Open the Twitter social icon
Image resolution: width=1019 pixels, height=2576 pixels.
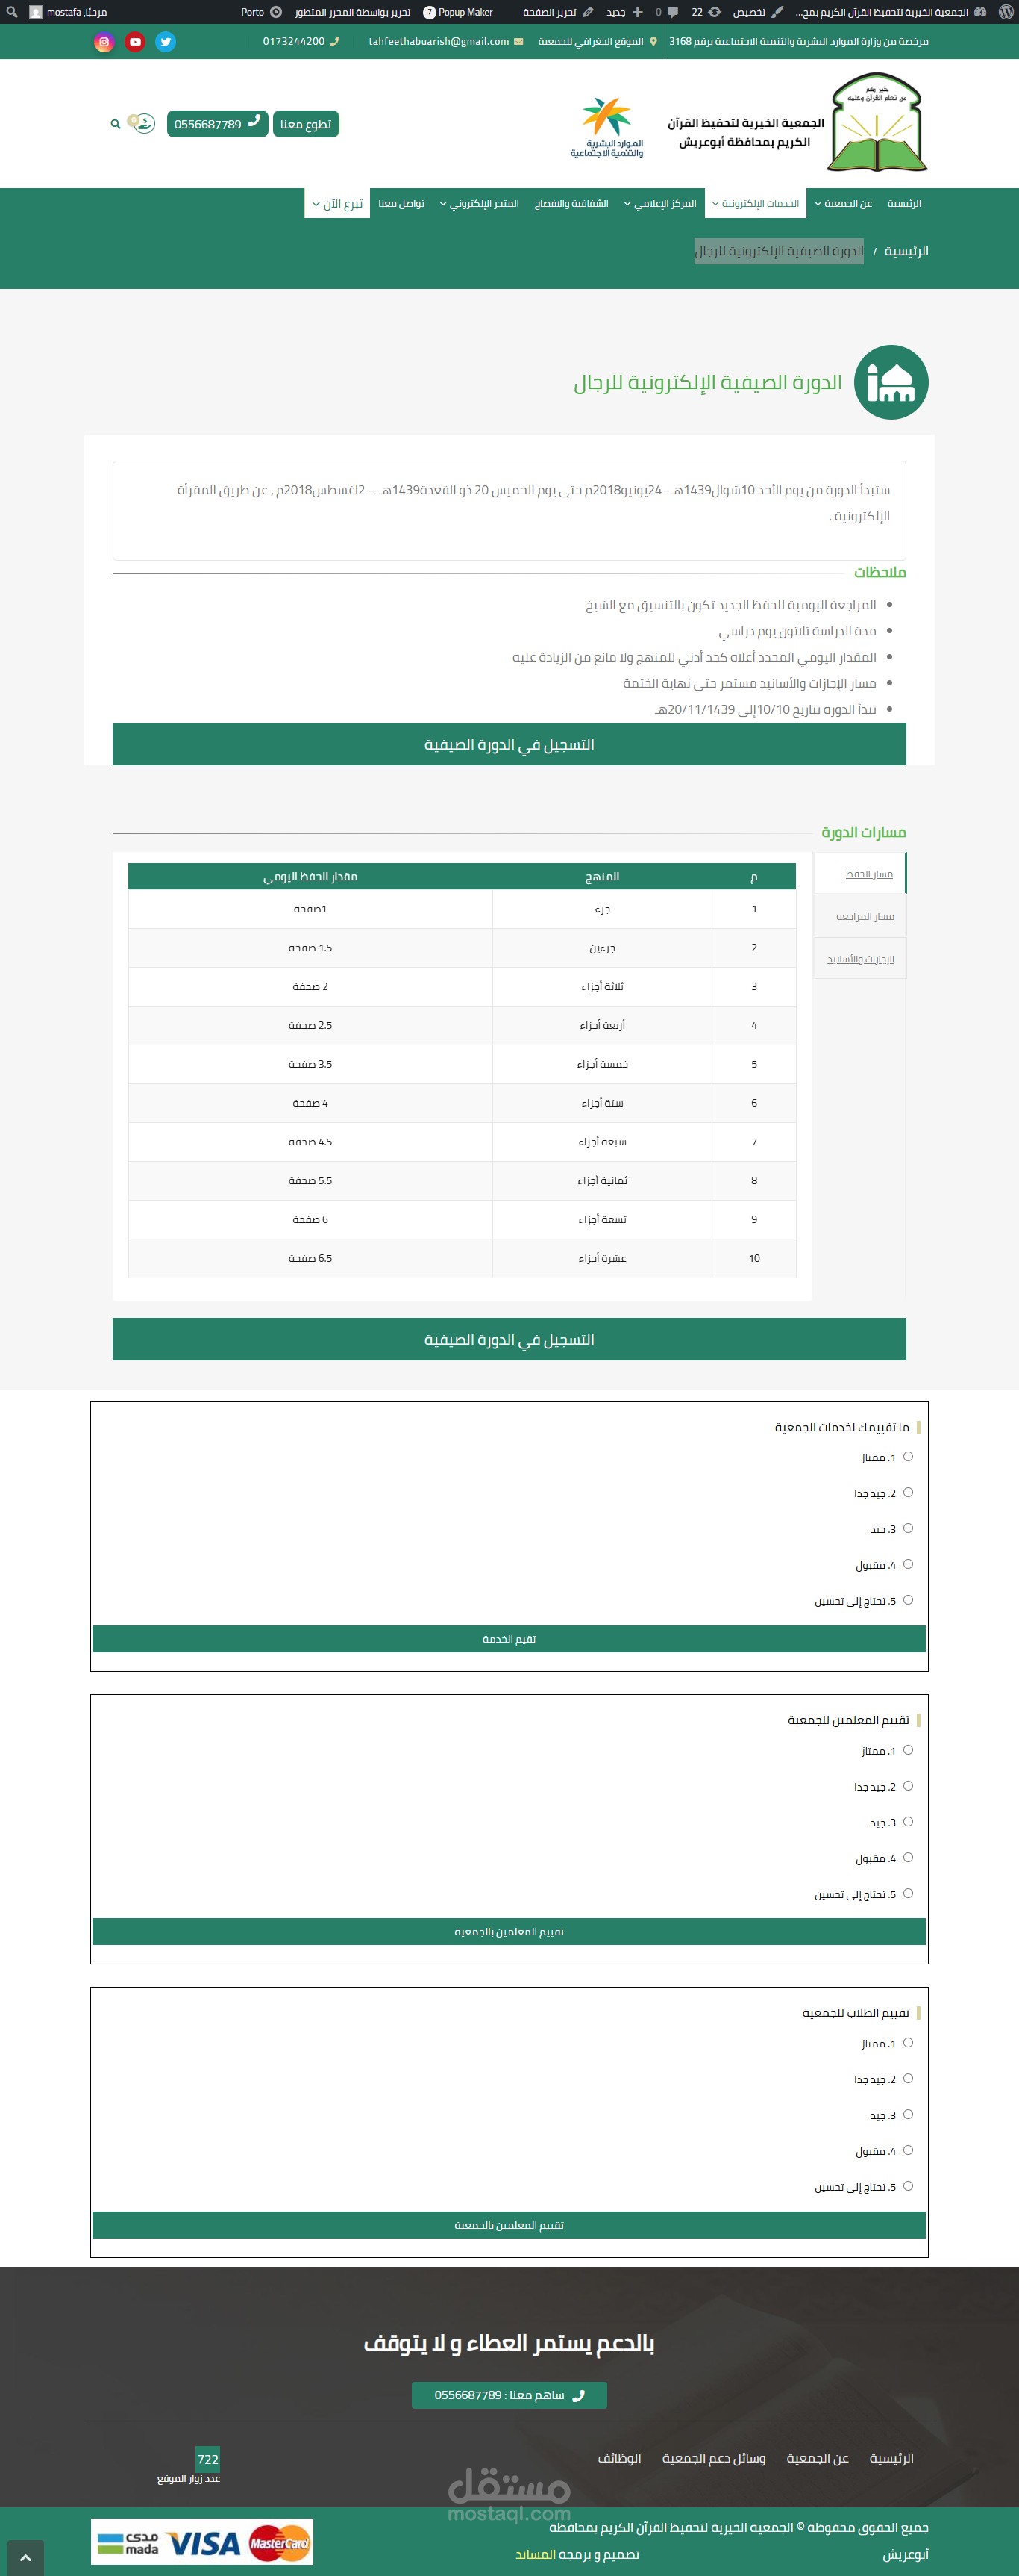[x=165, y=42]
